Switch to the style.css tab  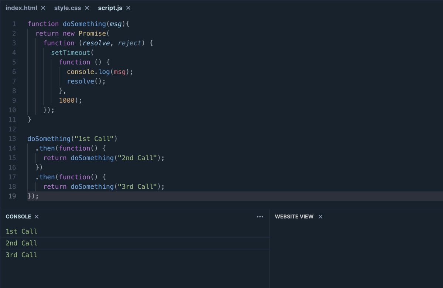pos(68,7)
